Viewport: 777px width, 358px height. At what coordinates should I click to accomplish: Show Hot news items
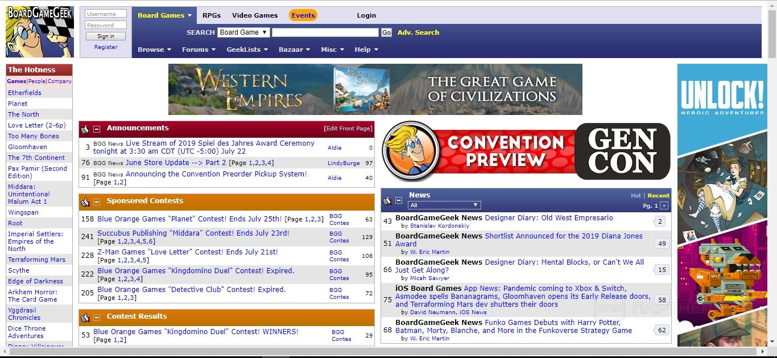[636, 195]
